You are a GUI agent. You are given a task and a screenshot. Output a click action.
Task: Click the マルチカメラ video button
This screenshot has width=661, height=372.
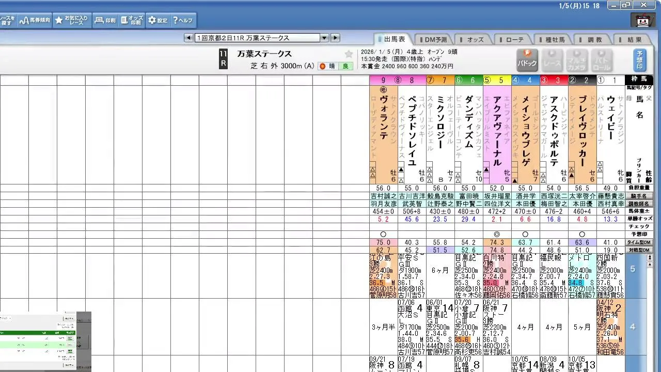576,60
